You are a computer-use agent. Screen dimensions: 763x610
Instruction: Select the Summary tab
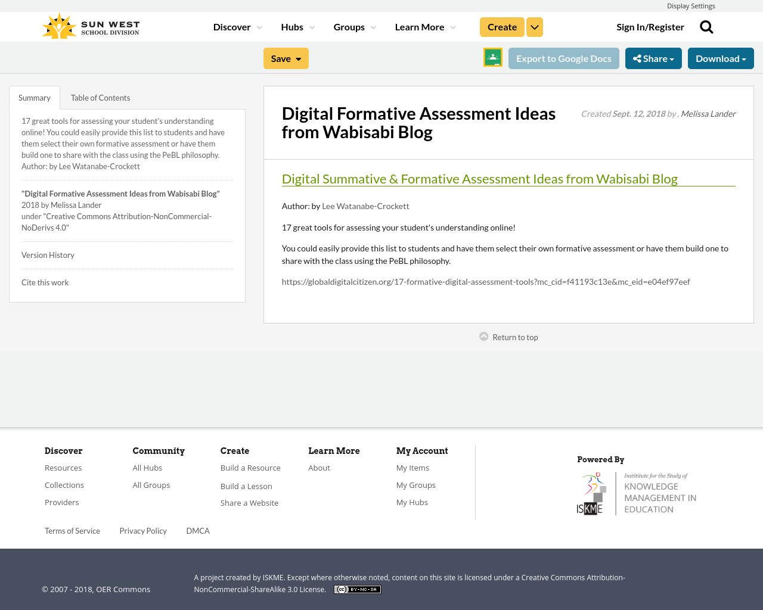click(x=34, y=97)
